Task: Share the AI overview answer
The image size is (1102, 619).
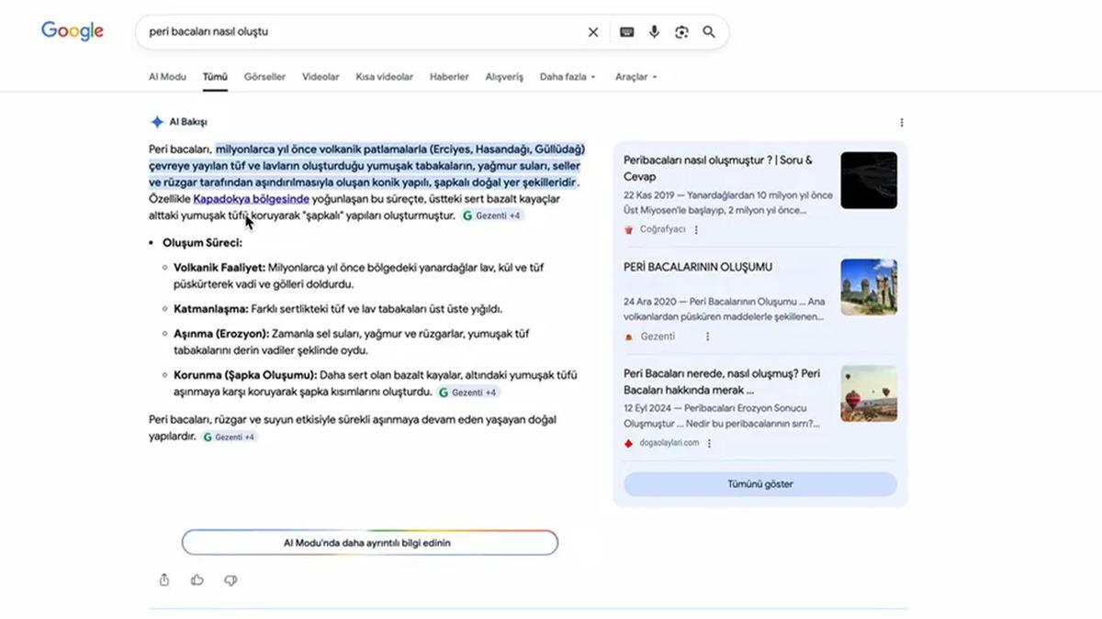Action: [164, 580]
